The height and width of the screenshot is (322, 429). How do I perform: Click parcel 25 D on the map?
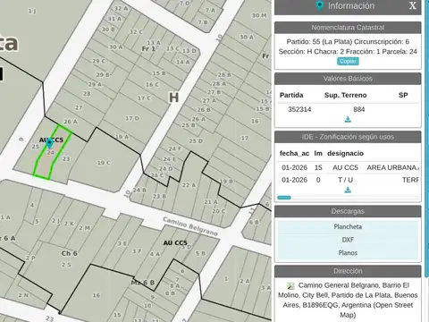(196, 140)
